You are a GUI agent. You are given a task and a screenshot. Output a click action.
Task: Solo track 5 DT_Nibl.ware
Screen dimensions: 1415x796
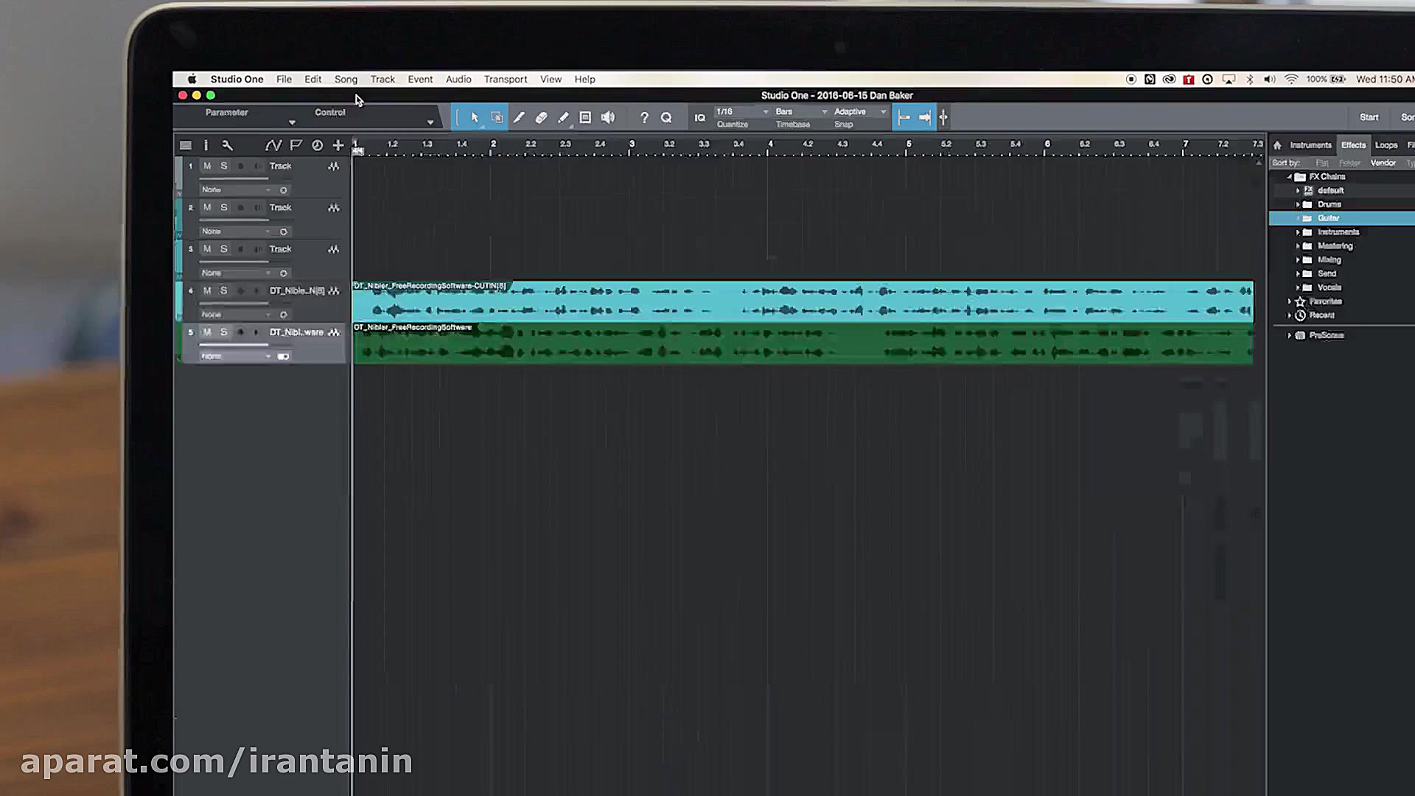click(x=224, y=332)
